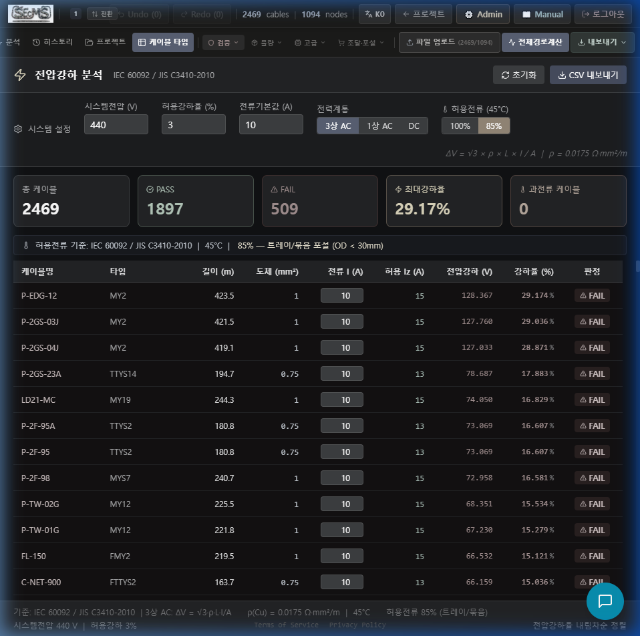Viewport: 640px width, 636px height.
Task: Click the warning icon on FAIL card
Action: coord(275,190)
